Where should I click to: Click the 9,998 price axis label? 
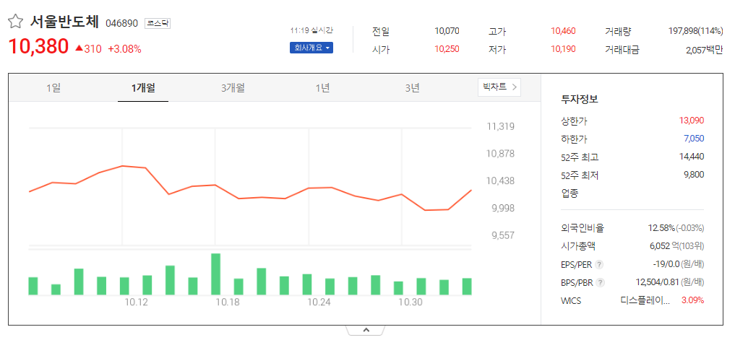pos(502,208)
